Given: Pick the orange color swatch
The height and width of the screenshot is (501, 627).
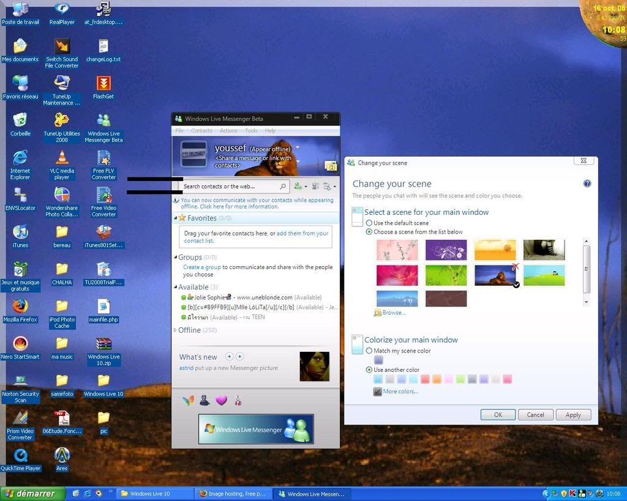Looking at the screenshot, I should tap(437, 379).
